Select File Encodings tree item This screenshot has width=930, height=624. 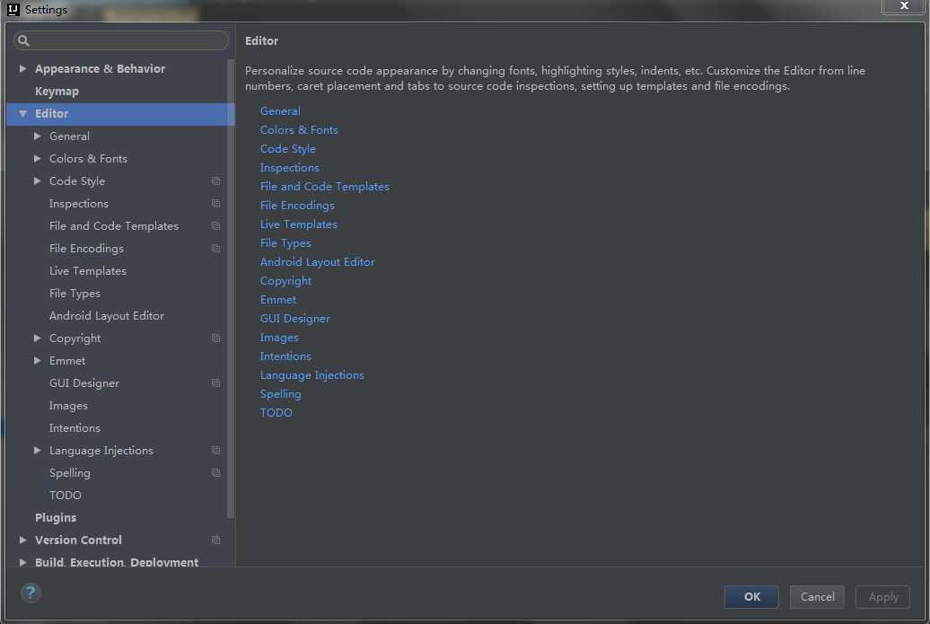pos(86,249)
